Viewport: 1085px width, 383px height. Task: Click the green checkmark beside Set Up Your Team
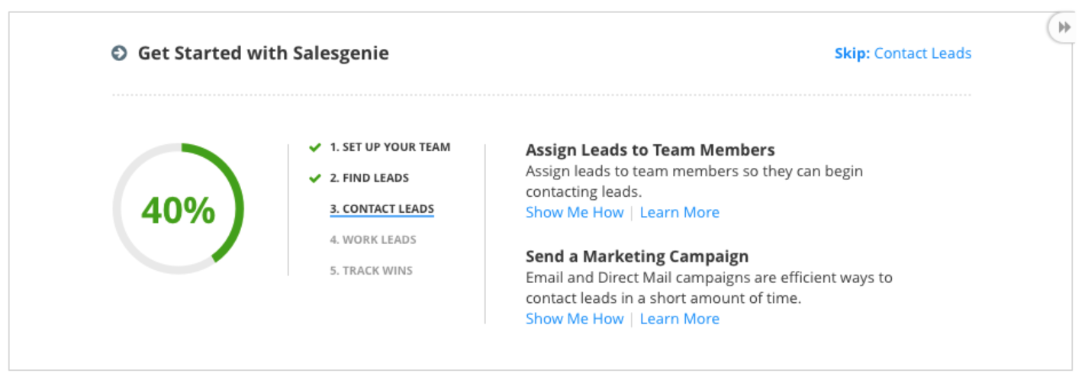point(315,147)
